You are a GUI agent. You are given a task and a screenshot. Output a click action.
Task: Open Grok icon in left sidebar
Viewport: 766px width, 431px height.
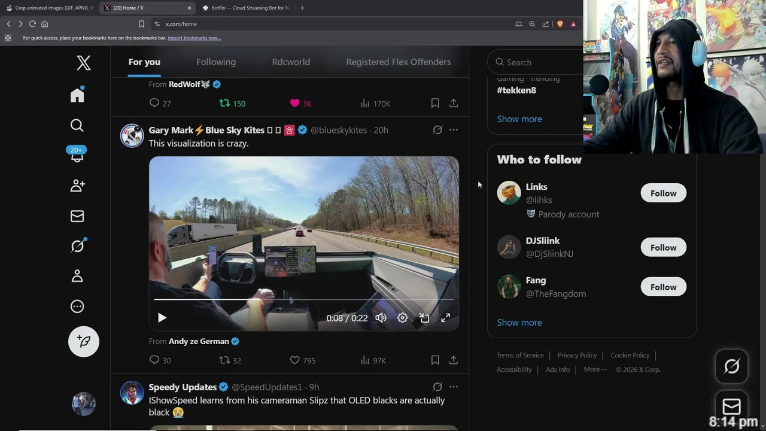(77, 245)
